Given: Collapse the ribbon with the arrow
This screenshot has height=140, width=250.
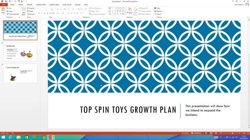Looking at the screenshot, I should [x=248, y=17].
